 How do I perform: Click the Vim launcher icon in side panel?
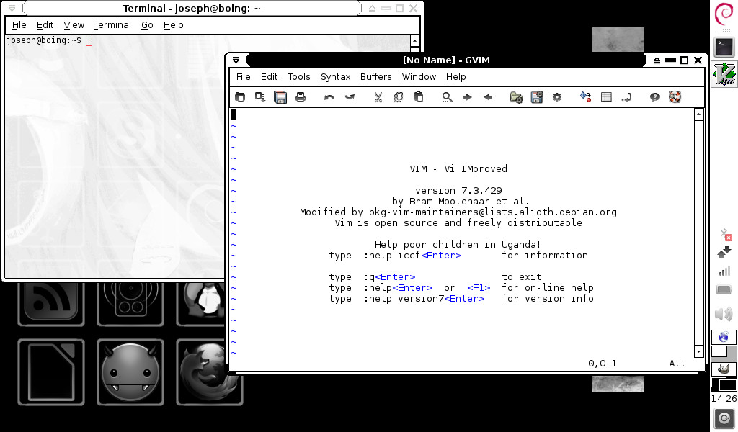pos(724,74)
